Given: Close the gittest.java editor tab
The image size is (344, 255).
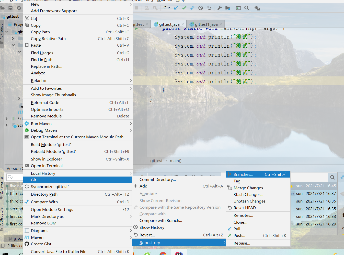Looking at the screenshot, I should pyautogui.click(x=183, y=24).
